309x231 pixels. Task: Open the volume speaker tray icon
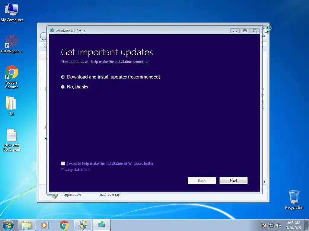tap(279, 225)
